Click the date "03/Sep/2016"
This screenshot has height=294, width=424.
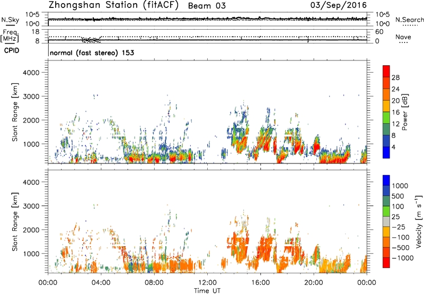(338, 5)
